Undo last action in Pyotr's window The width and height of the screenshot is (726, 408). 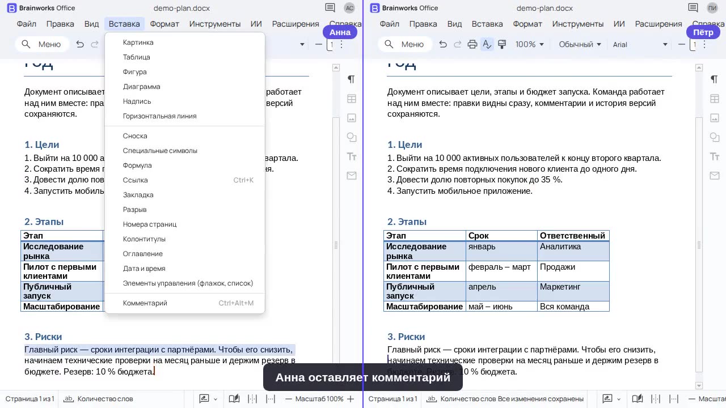coord(443,44)
